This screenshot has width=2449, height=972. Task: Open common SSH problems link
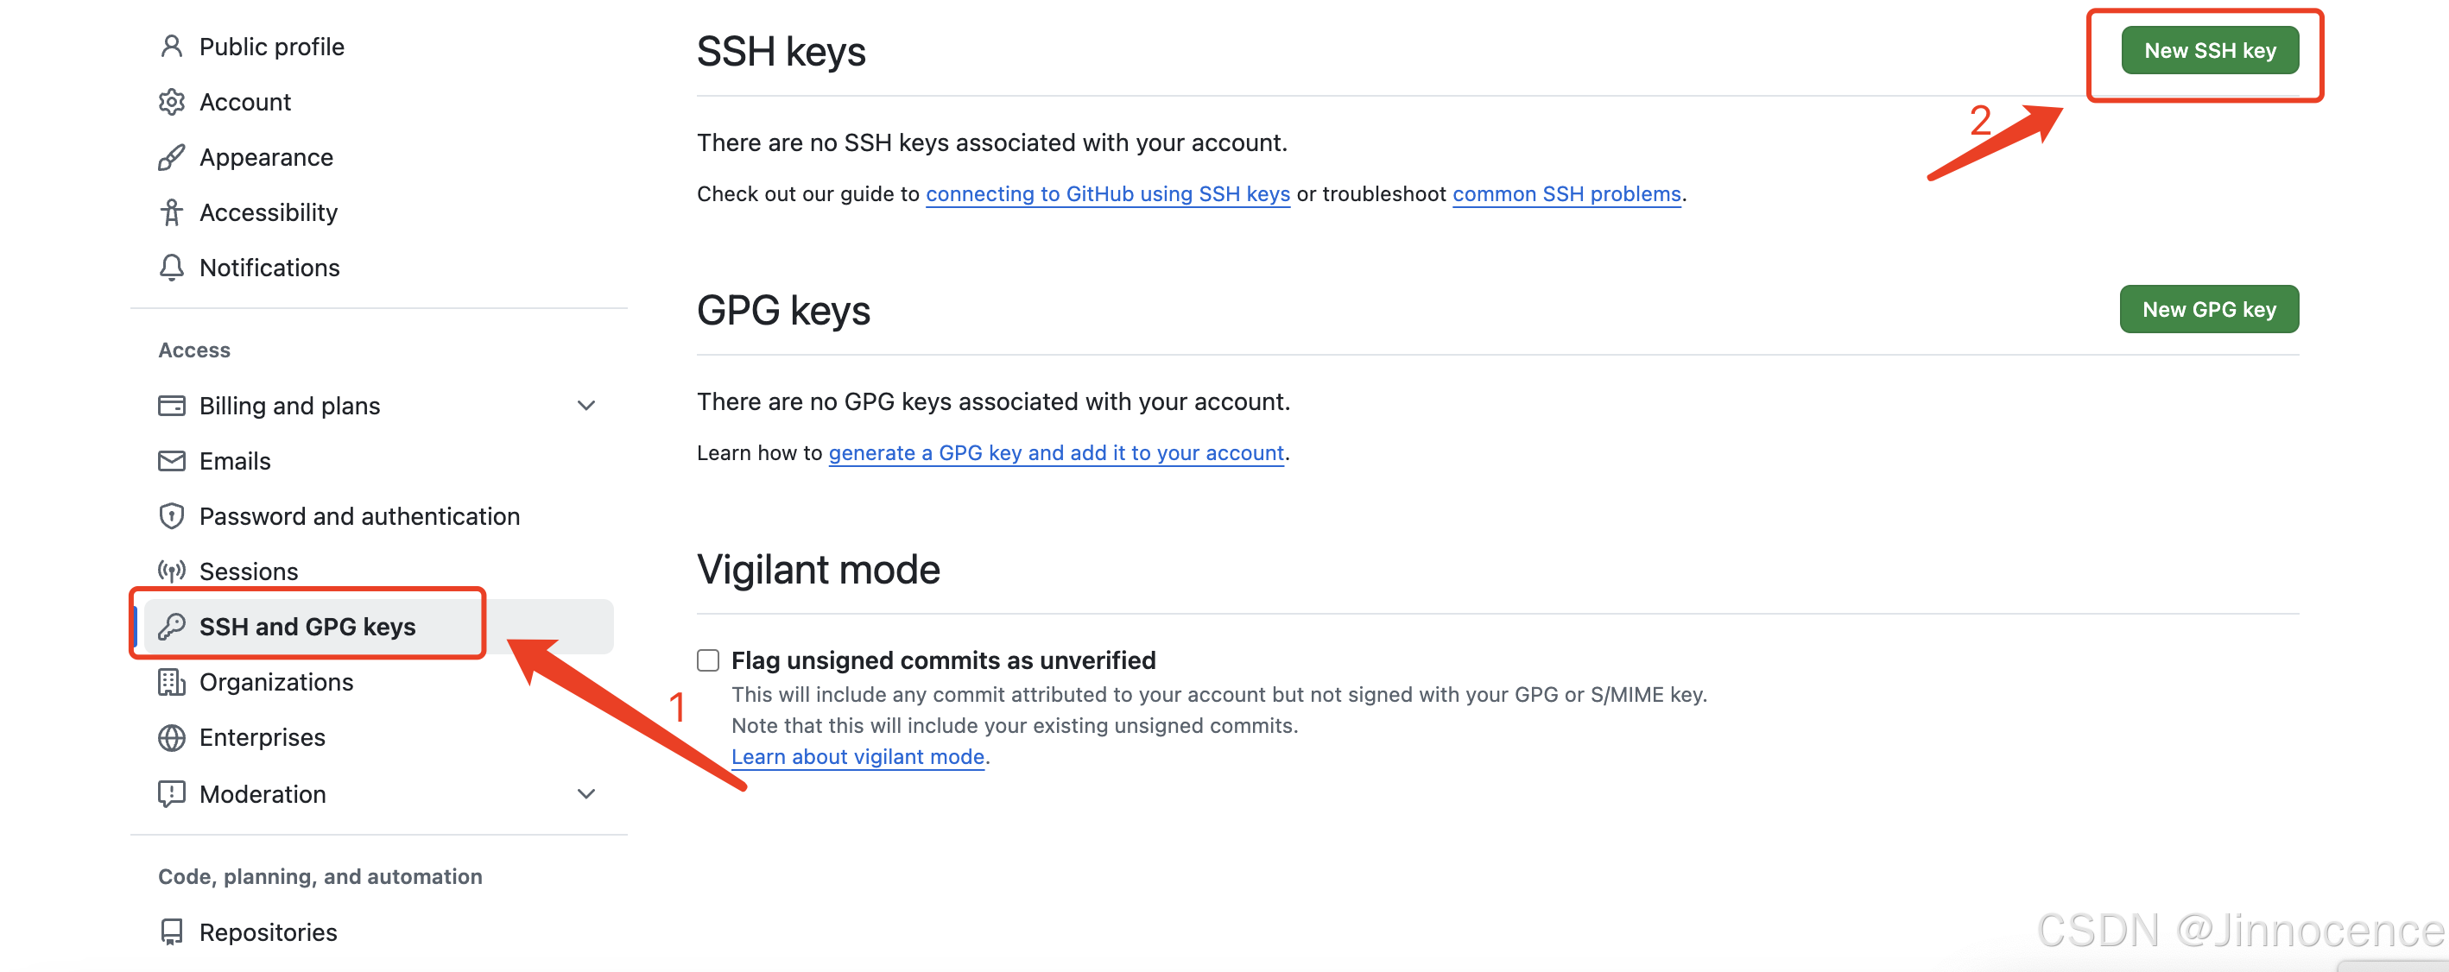pyautogui.click(x=1566, y=194)
